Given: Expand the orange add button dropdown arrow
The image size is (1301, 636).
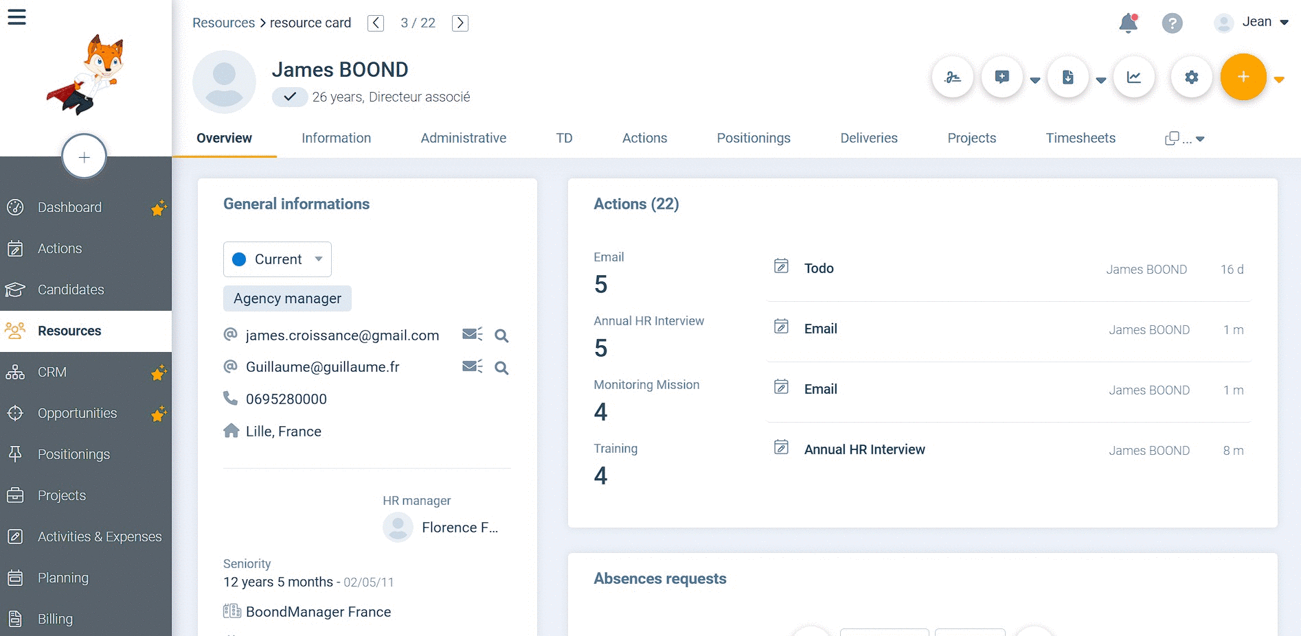Looking at the screenshot, I should [1279, 80].
